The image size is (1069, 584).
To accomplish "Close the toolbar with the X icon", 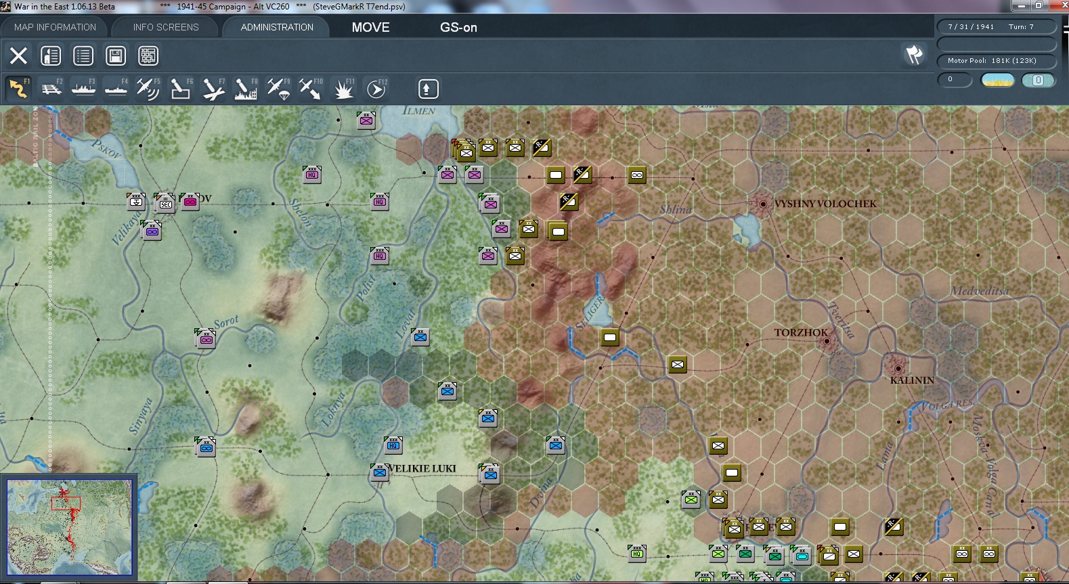I will click(x=19, y=55).
